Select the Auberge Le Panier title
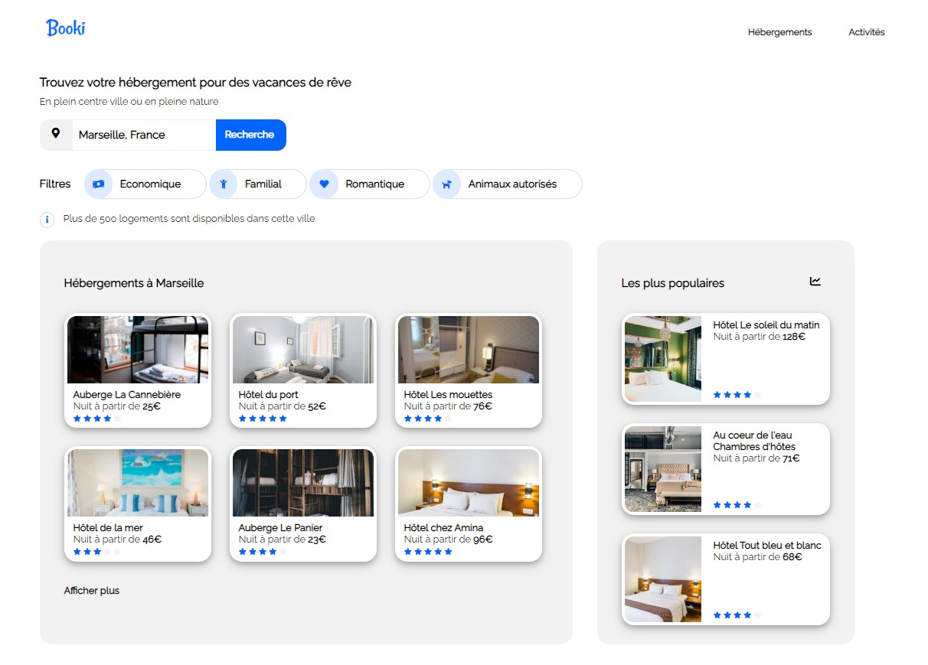Screen dimensions: 928x665 point(281,528)
